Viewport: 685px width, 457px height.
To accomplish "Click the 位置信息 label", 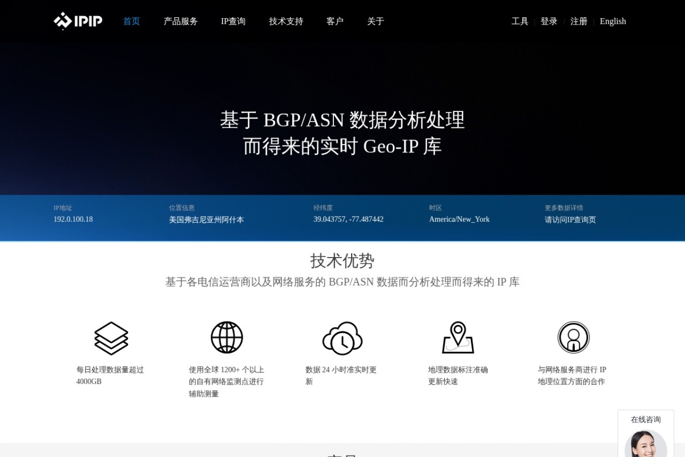I will coord(182,208).
